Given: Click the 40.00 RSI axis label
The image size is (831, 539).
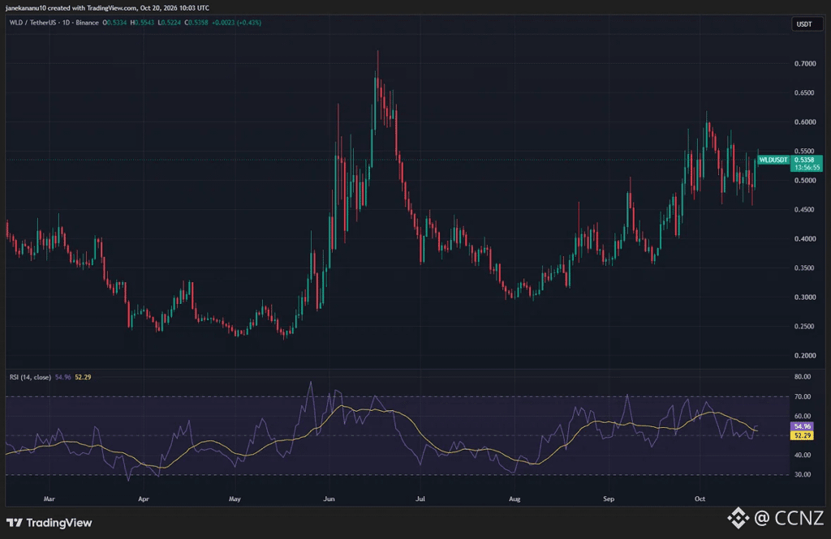Looking at the screenshot, I should pyautogui.click(x=803, y=455).
